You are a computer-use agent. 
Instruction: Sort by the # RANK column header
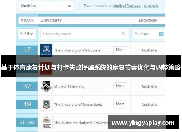coord(27,20)
